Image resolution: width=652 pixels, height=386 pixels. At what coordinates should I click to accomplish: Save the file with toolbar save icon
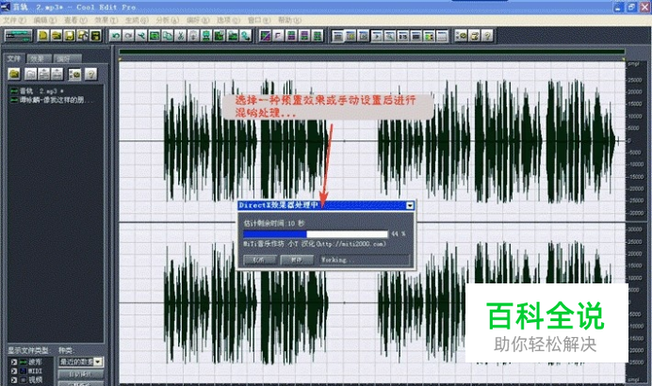click(70, 36)
